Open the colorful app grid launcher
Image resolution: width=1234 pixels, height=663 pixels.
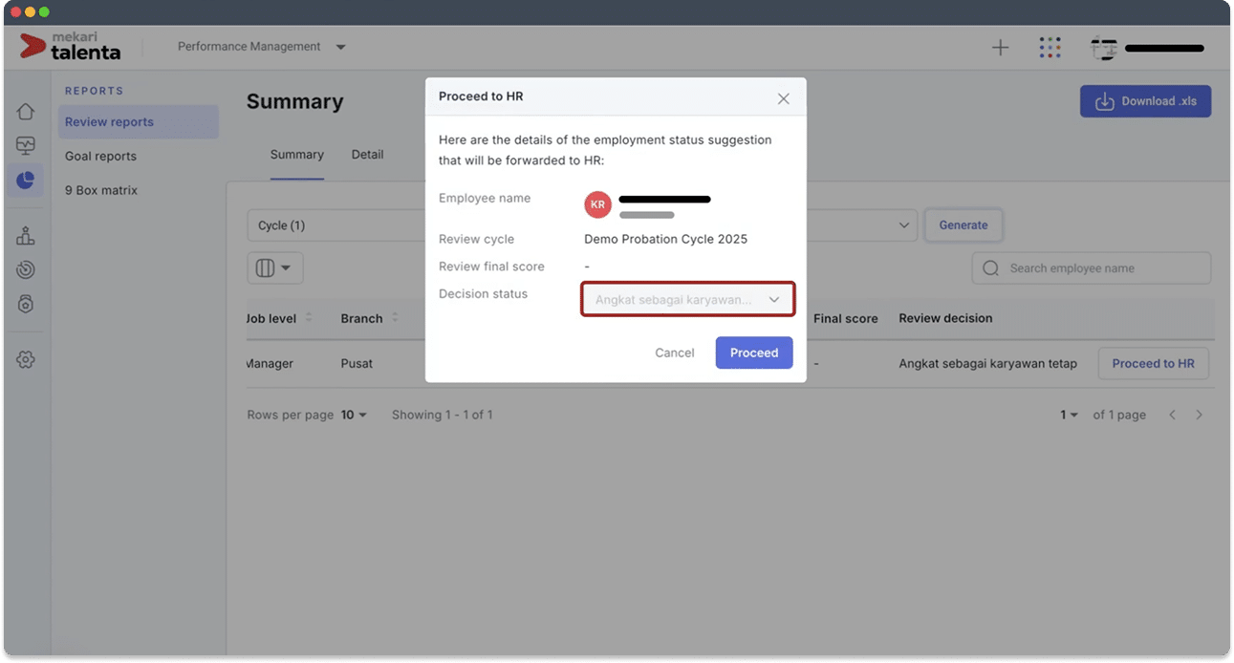[x=1050, y=48]
